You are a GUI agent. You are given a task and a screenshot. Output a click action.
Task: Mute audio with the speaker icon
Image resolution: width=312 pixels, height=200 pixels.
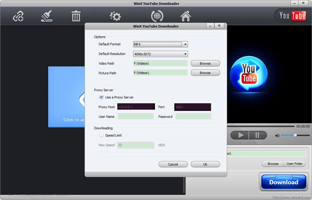277,136
